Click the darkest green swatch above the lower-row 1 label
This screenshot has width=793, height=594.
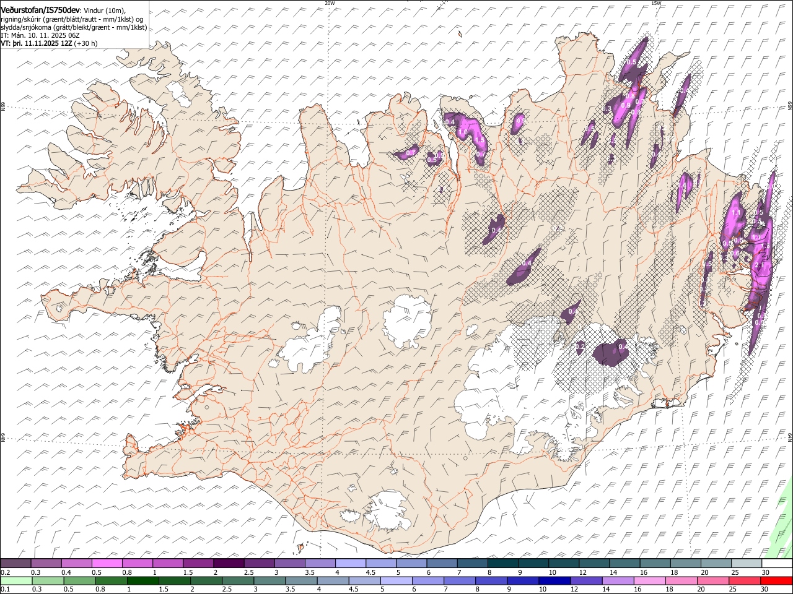tap(143, 580)
